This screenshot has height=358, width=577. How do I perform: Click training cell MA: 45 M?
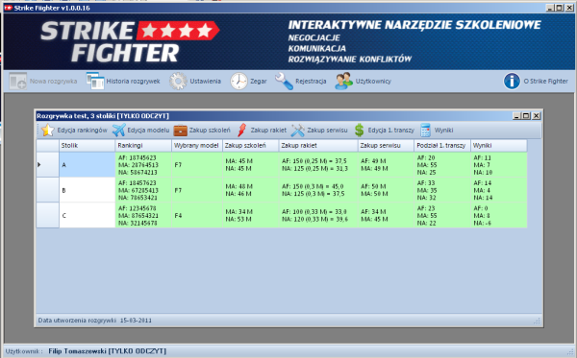click(251, 164)
